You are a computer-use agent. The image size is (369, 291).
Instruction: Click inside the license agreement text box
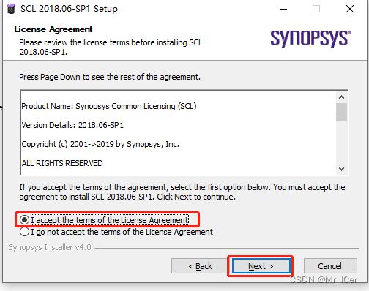coord(179,133)
